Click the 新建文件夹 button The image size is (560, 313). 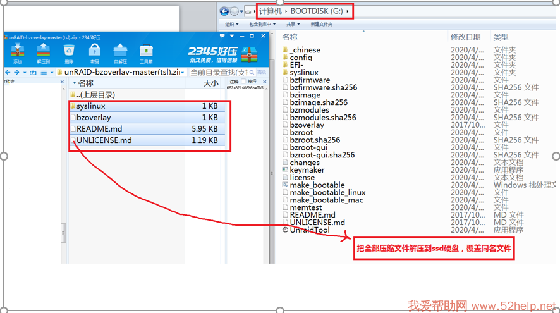click(321, 25)
